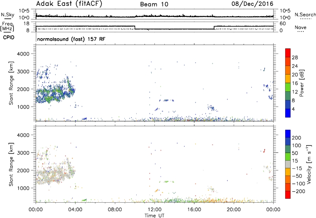Click the 'CPID' label

[x=9, y=37]
